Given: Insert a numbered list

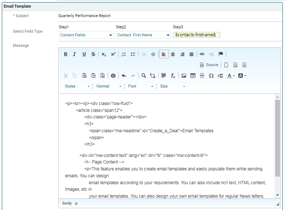Looking at the screenshot, I should 124,54.
